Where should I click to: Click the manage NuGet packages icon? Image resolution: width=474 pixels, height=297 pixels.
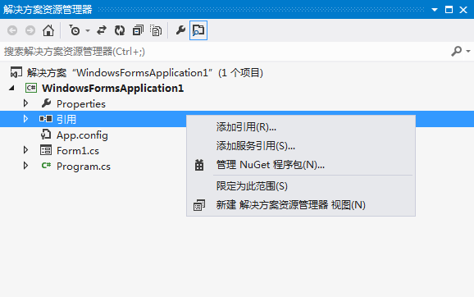[x=199, y=165]
